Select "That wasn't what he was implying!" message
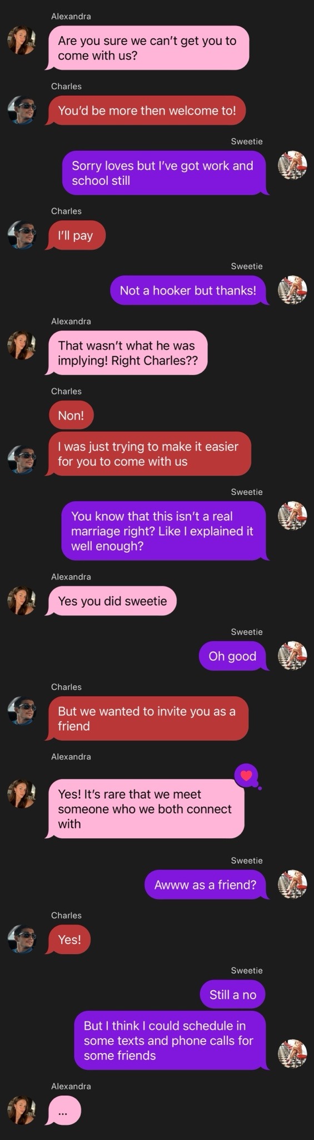The height and width of the screenshot is (1140, 314). (x=127, y=353)
